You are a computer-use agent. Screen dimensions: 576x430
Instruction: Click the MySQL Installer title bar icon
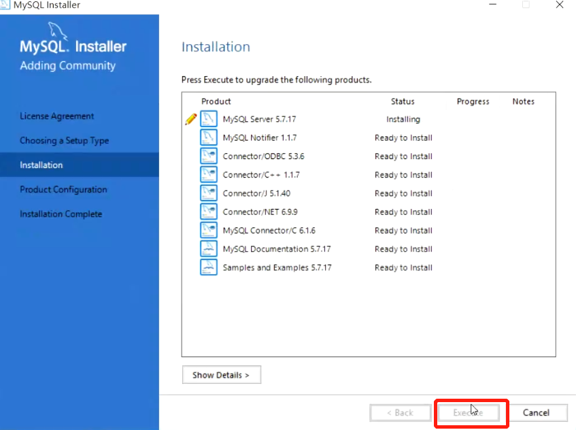[x=4, y=5]
